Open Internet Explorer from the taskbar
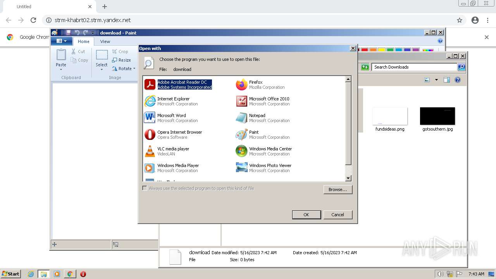Viewport: 496px width, 279px height. pos(31,274)
